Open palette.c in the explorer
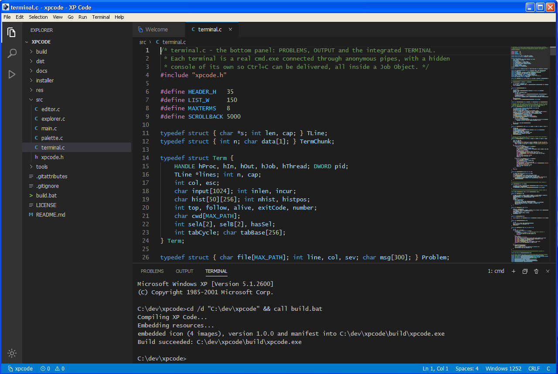This screenshot has height=374, width=558. pyautogui.click(x=77, y=138)
